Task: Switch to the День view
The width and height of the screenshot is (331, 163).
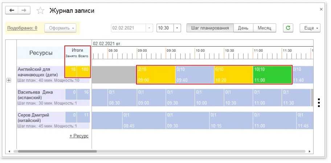Action: tap(243, 28)
